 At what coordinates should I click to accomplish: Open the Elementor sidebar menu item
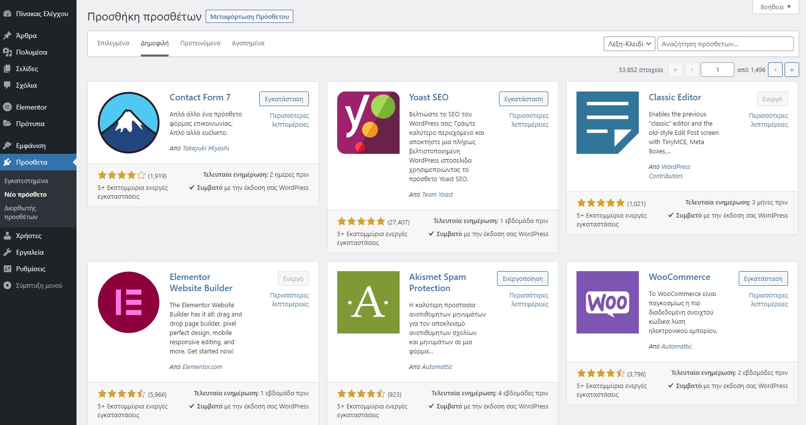tap(31, 107)
